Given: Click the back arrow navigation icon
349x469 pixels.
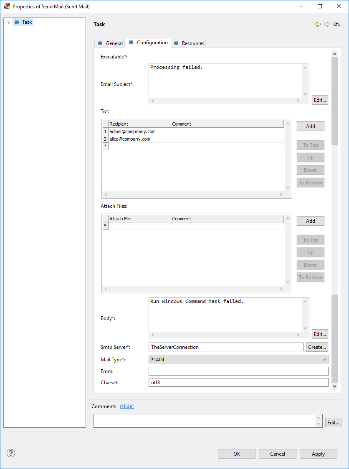Looking at the screenshot, I should click(318, 25).
